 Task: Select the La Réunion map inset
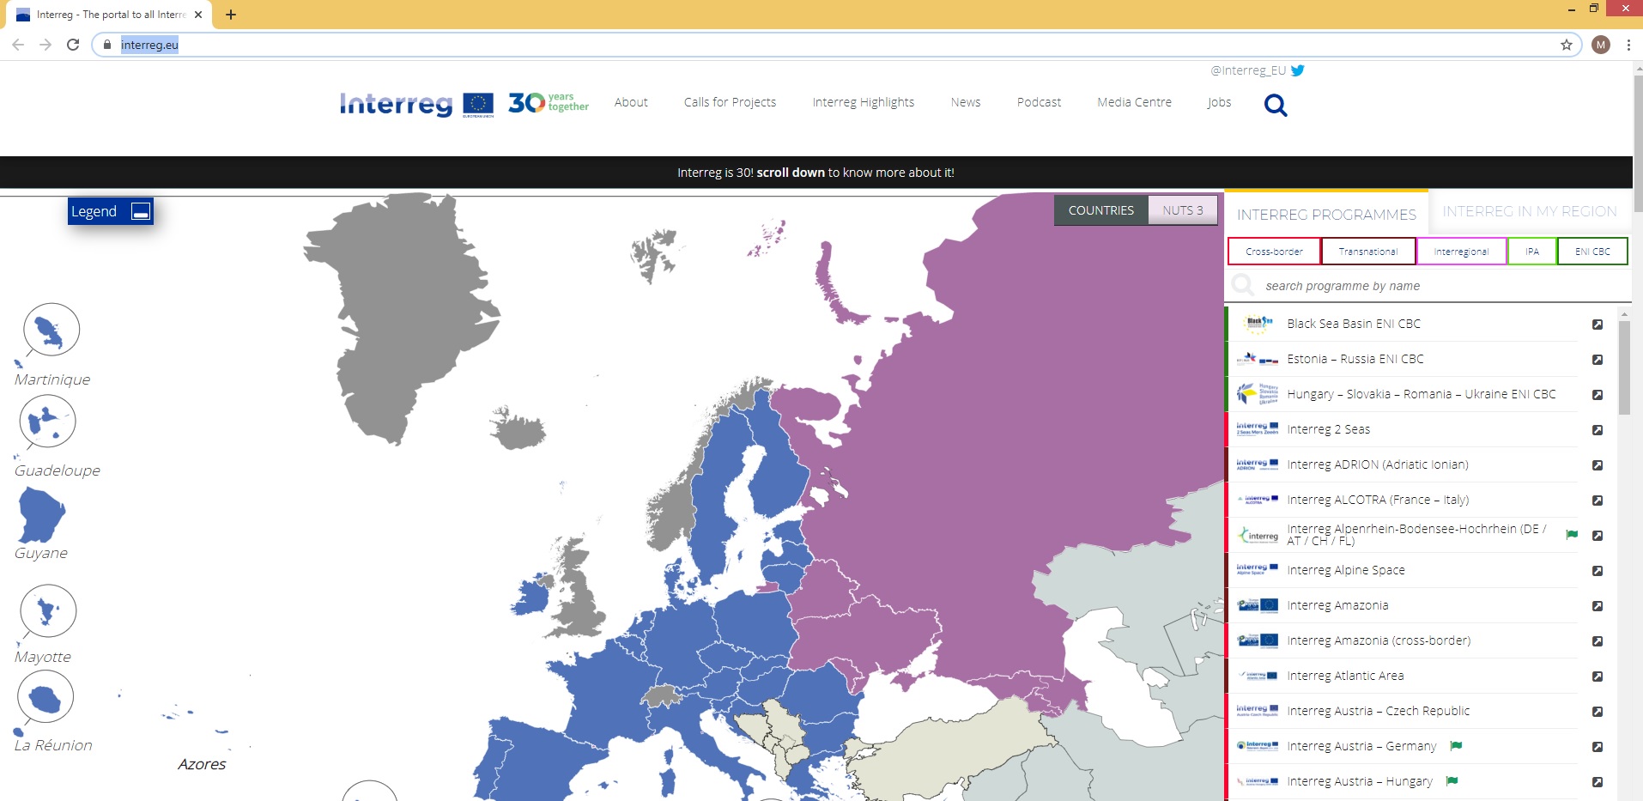tap(45, 698)
